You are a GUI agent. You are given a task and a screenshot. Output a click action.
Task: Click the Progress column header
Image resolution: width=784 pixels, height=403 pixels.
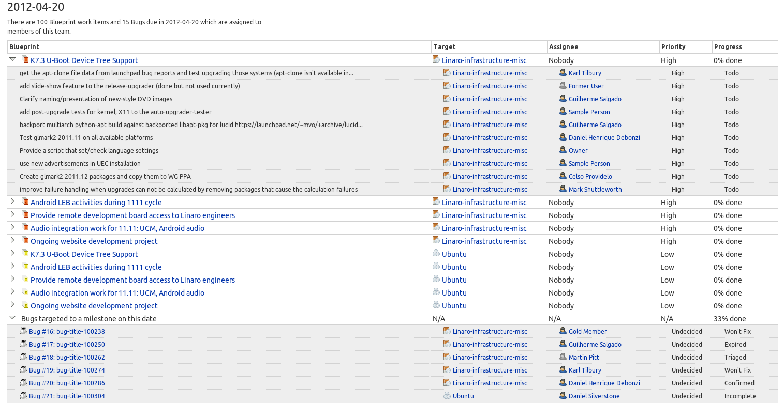pos(728,47)
